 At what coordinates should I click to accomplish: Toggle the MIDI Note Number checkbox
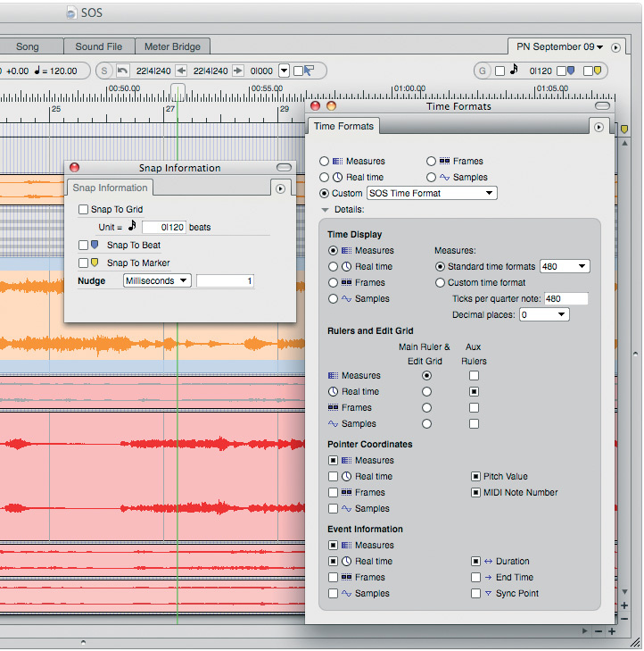475,492
